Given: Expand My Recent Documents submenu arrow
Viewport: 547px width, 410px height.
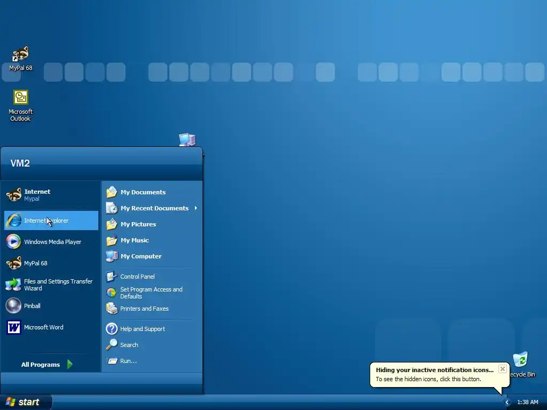Looking at the screenshot, I should point(196,208).
